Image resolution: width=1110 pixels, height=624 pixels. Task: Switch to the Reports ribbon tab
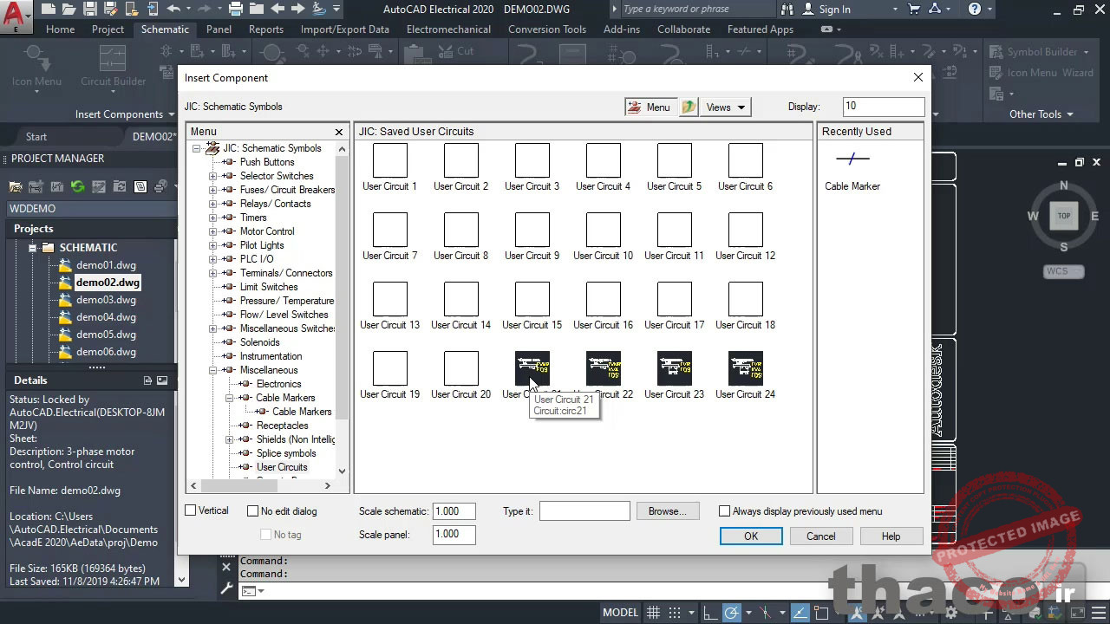265,29
